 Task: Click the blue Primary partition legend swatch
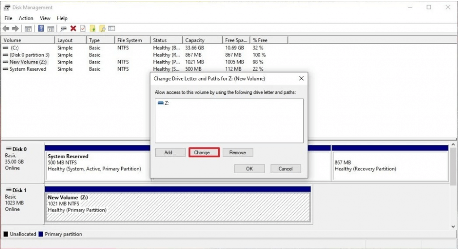tap(41, 234)
